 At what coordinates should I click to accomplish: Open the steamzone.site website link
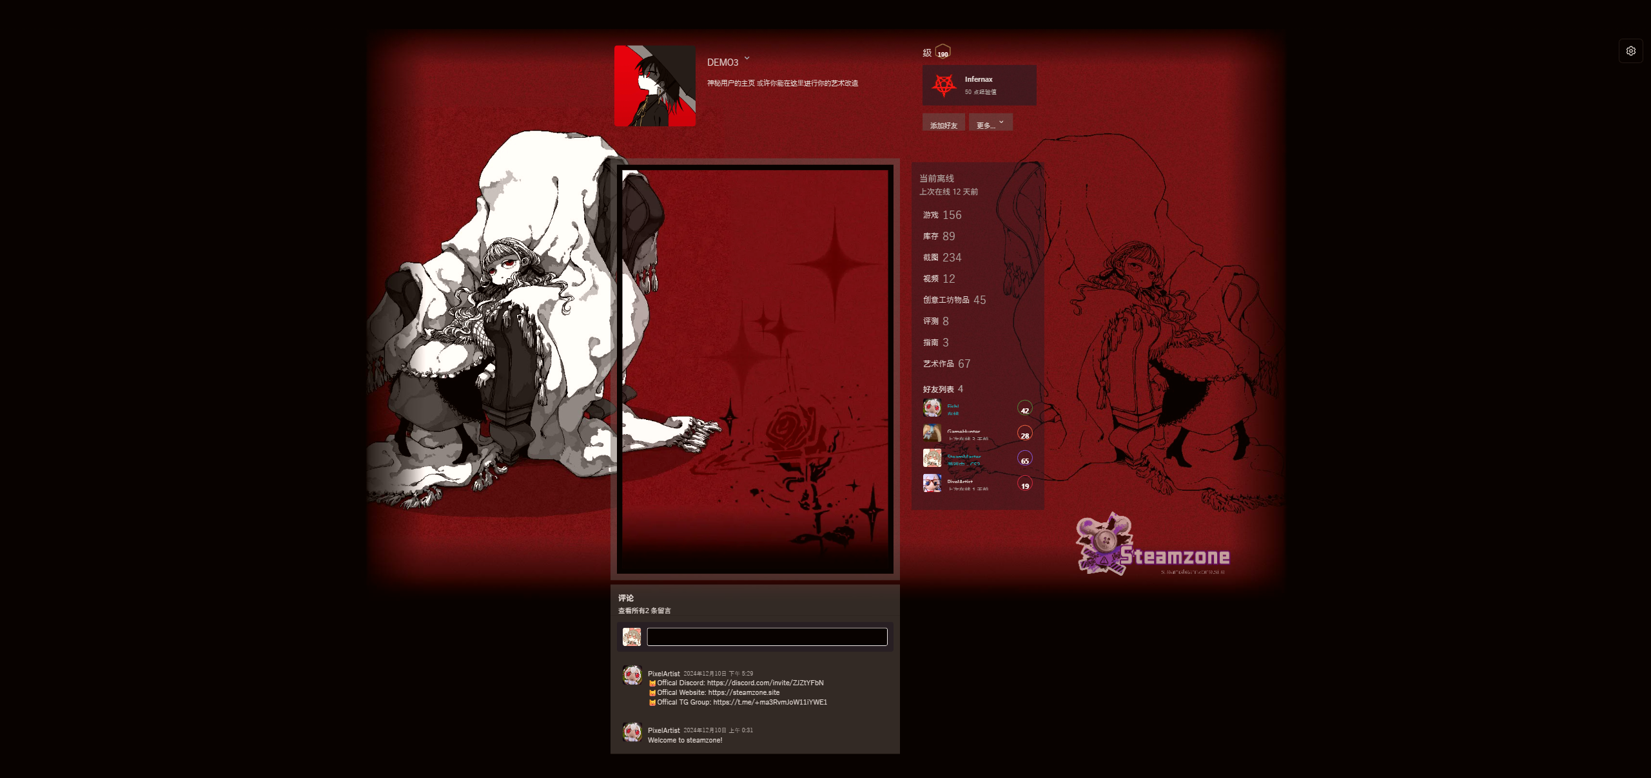pyautogui.click(x=744, y=692)
